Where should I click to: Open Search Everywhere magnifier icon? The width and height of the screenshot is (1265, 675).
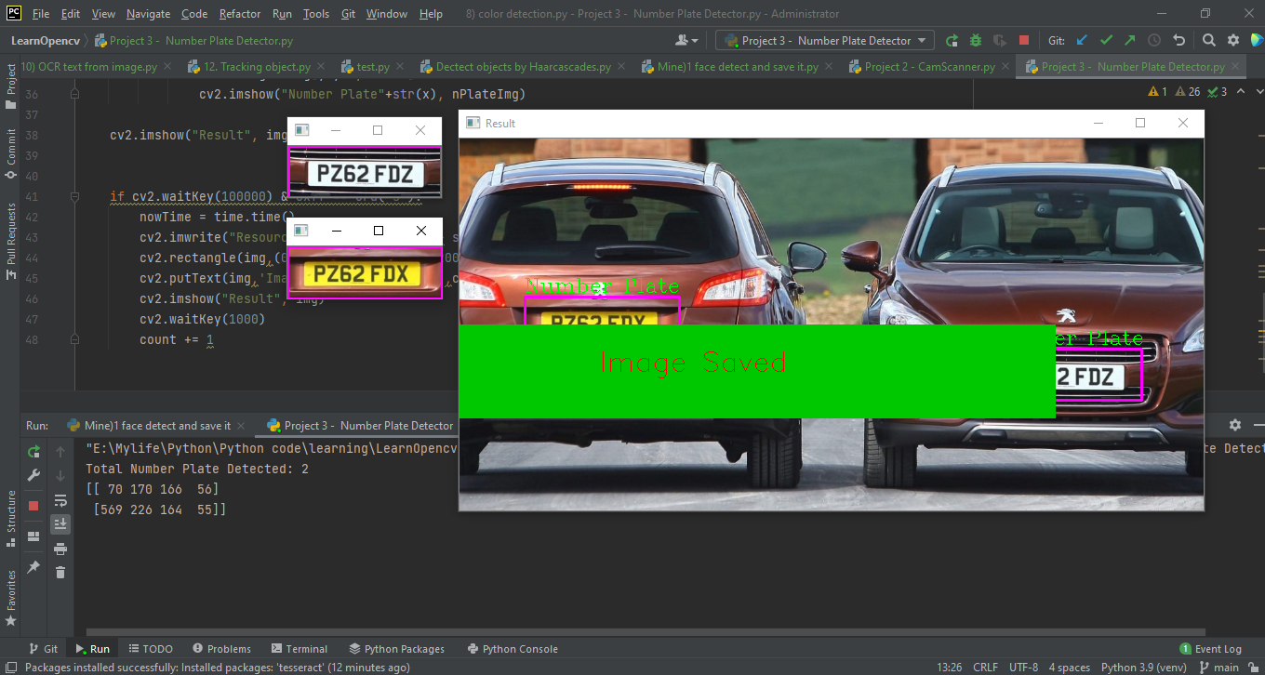tap(1209, 40)
